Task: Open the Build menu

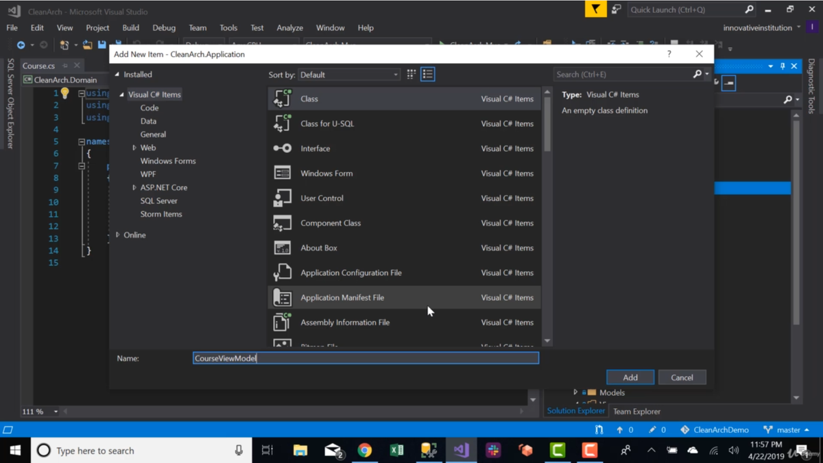Action: click(x=130, y=27)
